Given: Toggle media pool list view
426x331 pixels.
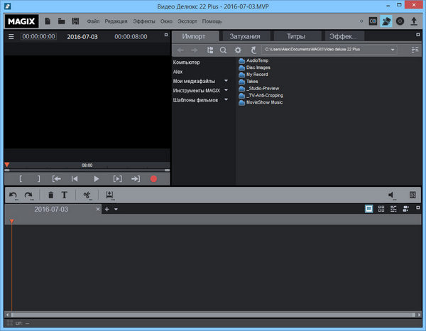Looking at the screenshot, I should pyautogui.click(x=415, y=50).
